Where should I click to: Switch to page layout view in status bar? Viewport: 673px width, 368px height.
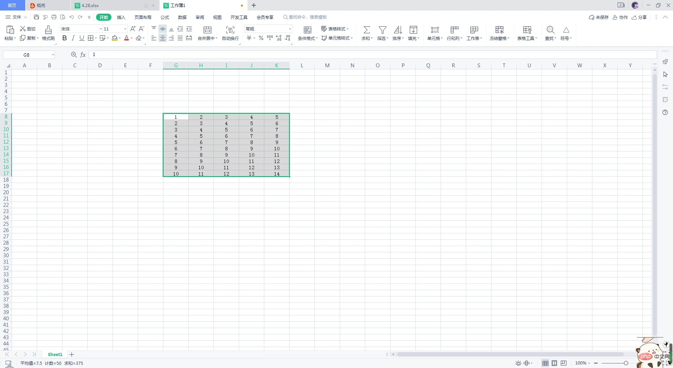click(555, 363)
